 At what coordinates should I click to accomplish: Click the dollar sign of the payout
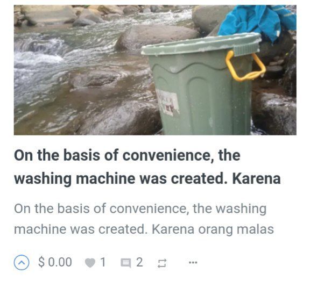pyautogui.click(x=41, y=262)
